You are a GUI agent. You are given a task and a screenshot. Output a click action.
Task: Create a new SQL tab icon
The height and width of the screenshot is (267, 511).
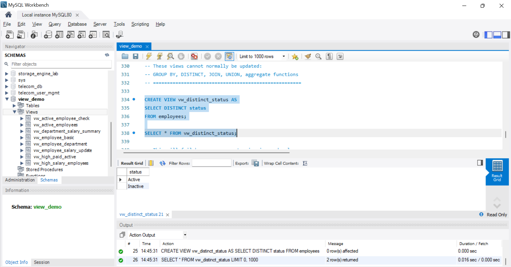tap(10, 35)
